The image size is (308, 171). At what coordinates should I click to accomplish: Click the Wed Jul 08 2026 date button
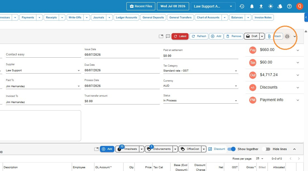click(x=173, y=6)
